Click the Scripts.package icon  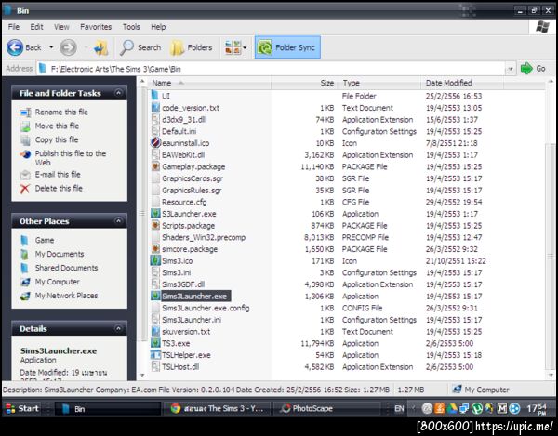coord(155,226)
